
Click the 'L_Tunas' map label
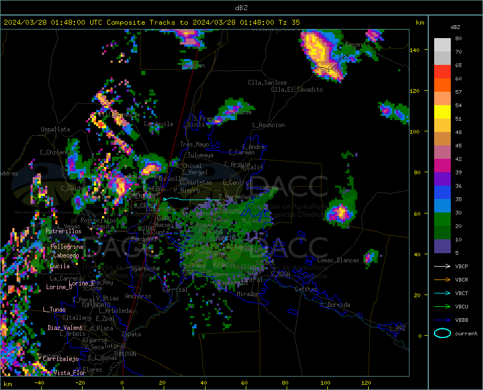[54, 310]
